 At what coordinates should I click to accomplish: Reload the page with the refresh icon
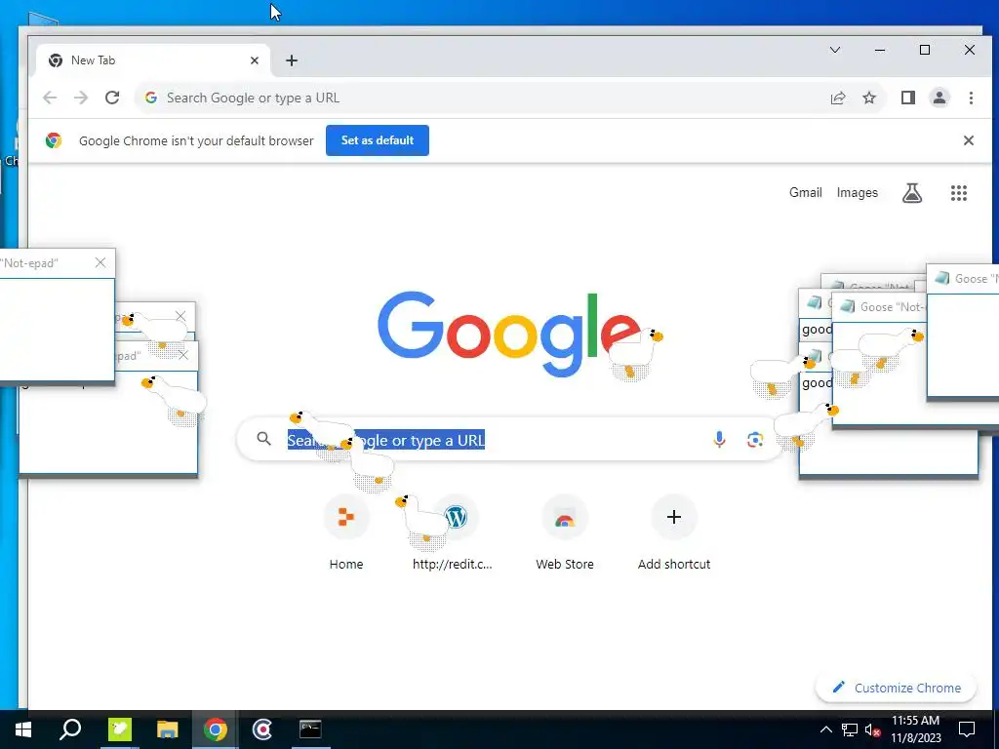tap(112, 98)
